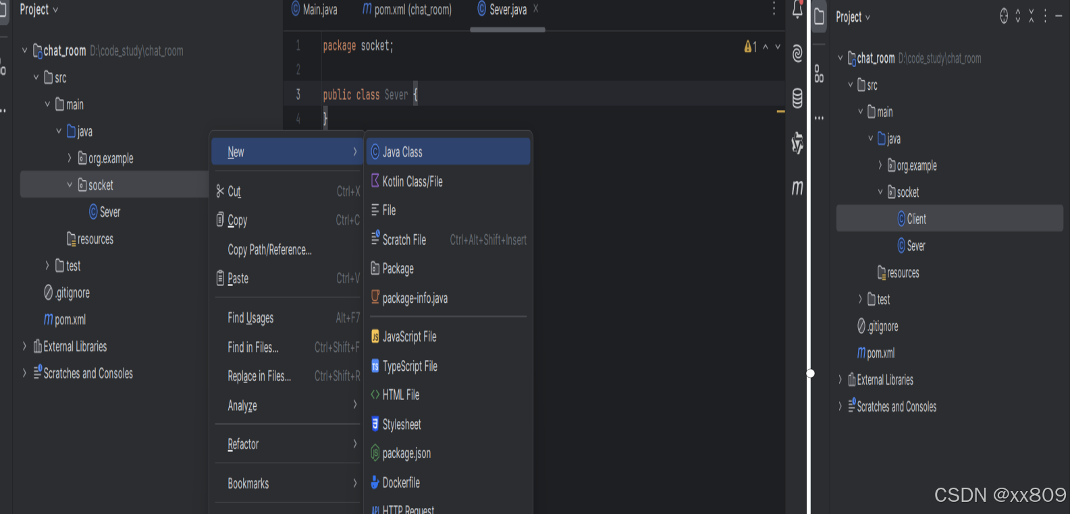
Task: Click the code line 'public class Sever {'
Action: tap(371, 95)
